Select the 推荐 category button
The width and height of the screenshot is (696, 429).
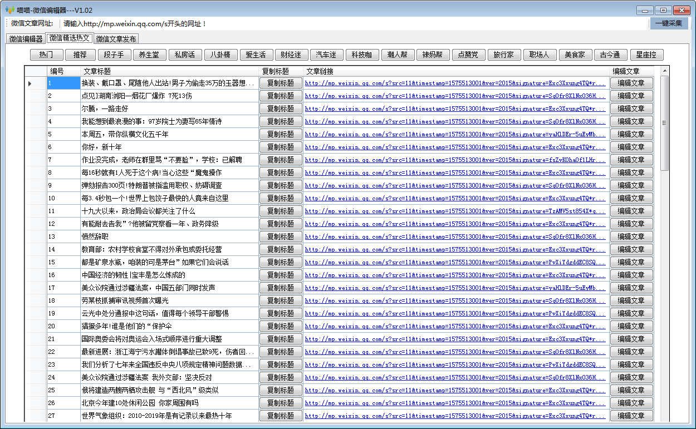coord(80,55)
